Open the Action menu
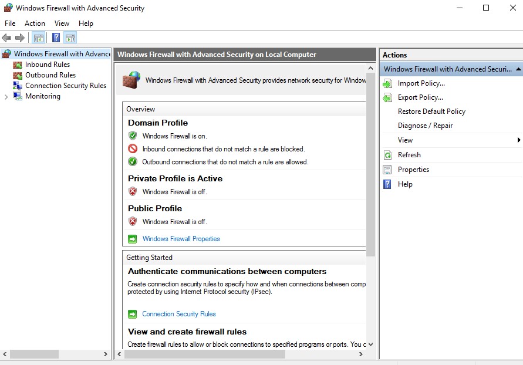Image resolution: width=523 pixels, height=365 pixels. 35,23
